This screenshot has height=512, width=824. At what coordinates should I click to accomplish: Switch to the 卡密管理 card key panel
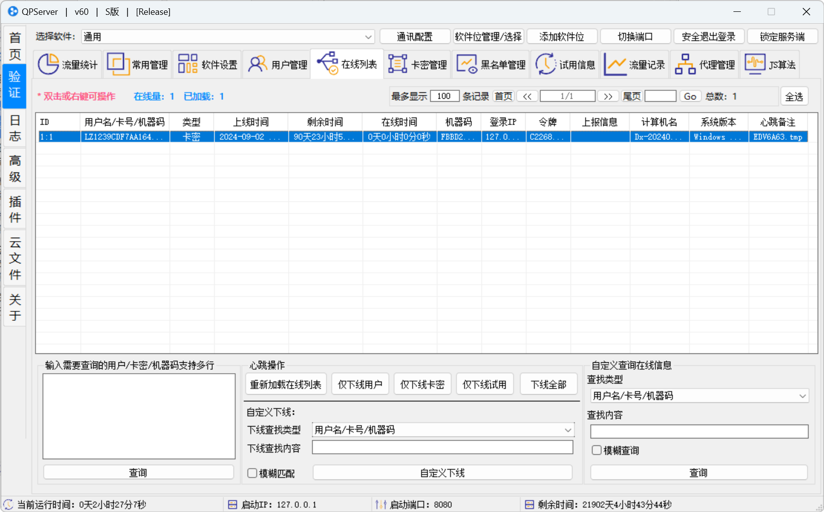417,64
